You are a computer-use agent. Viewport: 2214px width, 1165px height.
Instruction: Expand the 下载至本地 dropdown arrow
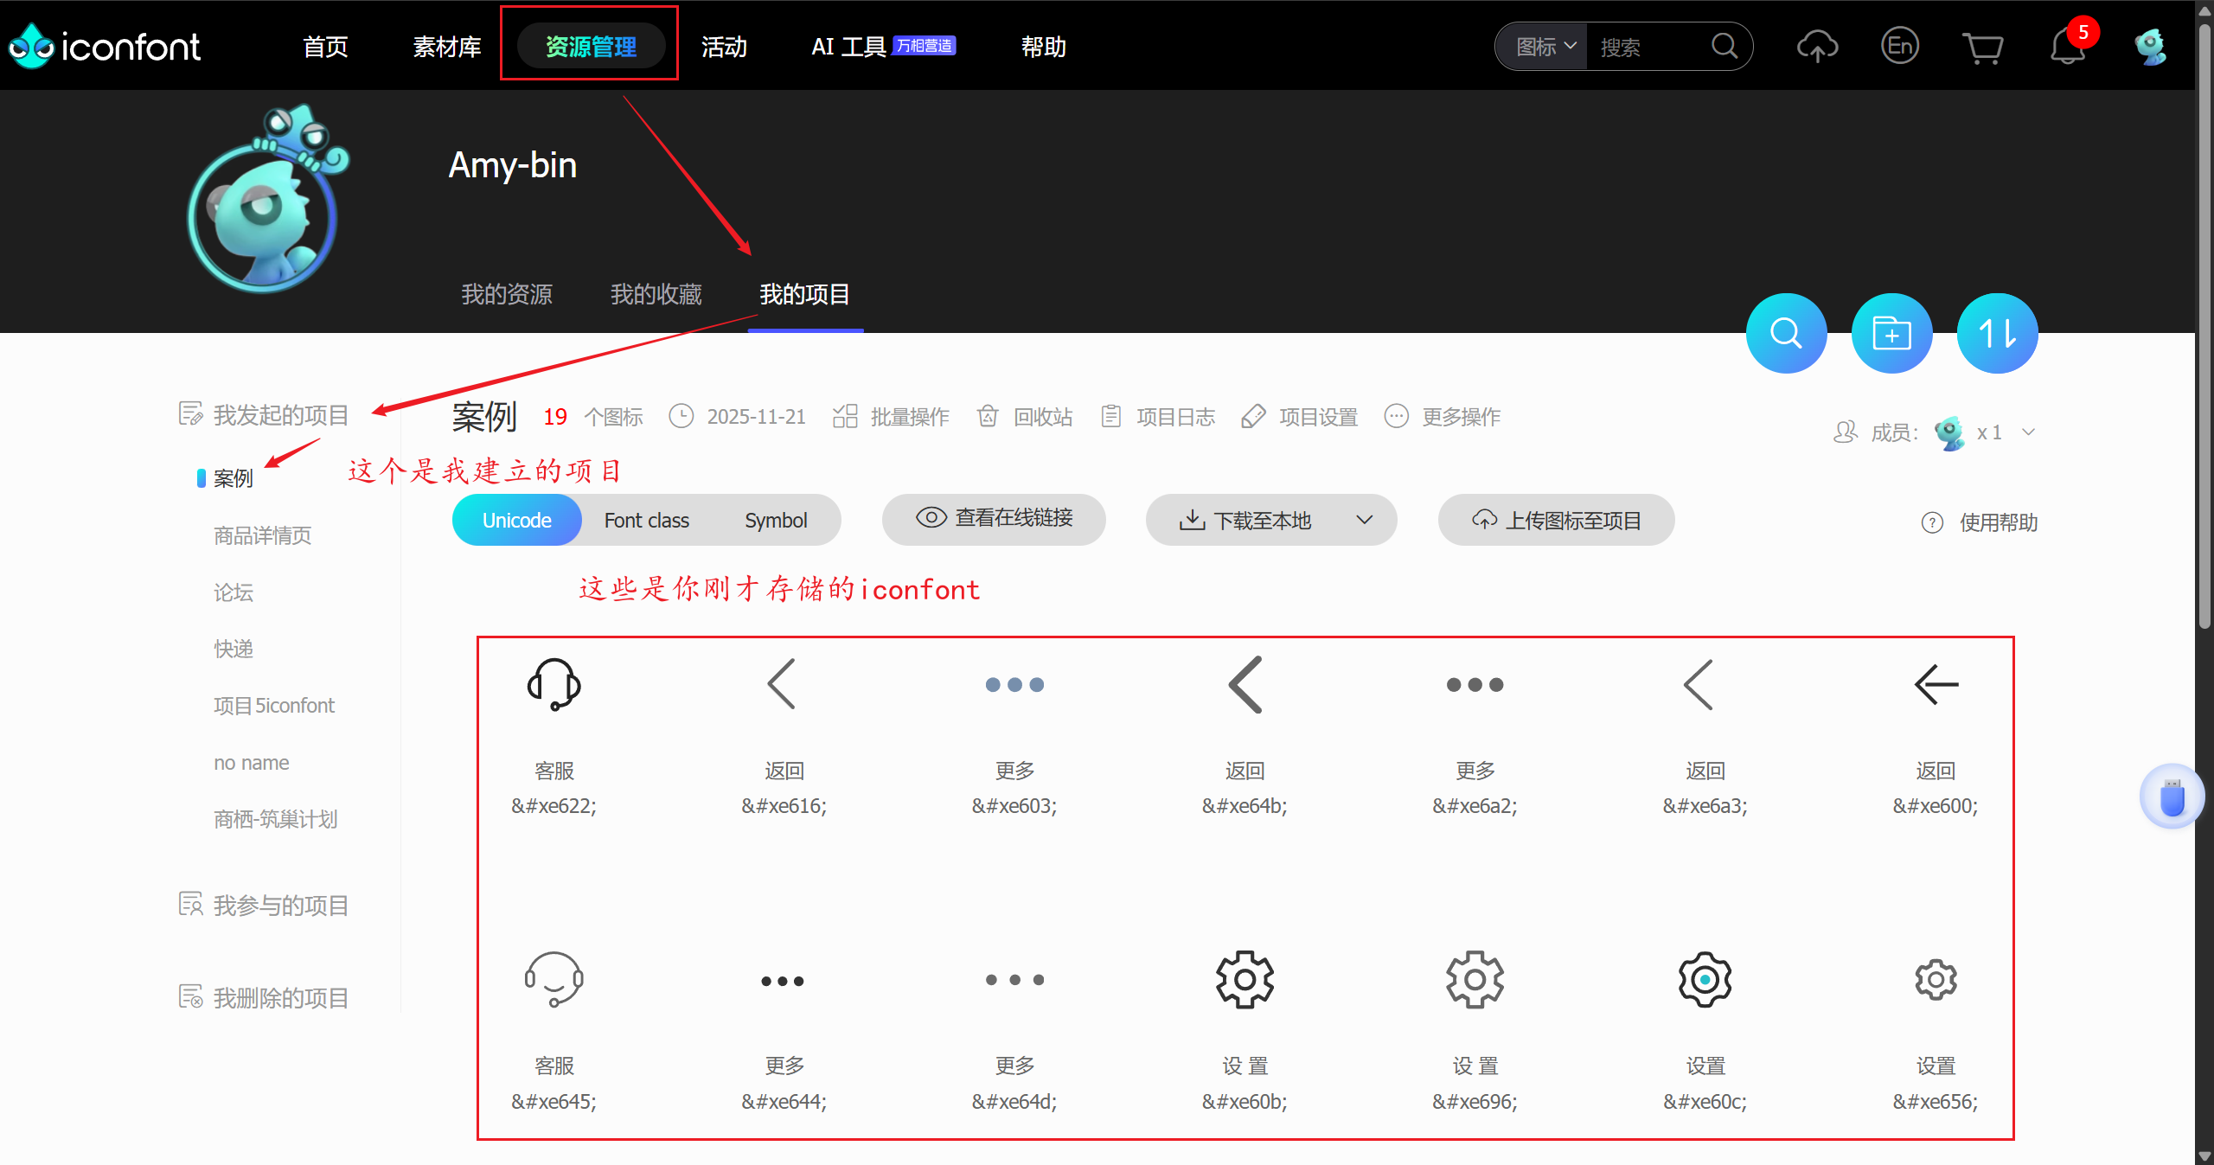pyautogui.click(x=1364, y=520)
